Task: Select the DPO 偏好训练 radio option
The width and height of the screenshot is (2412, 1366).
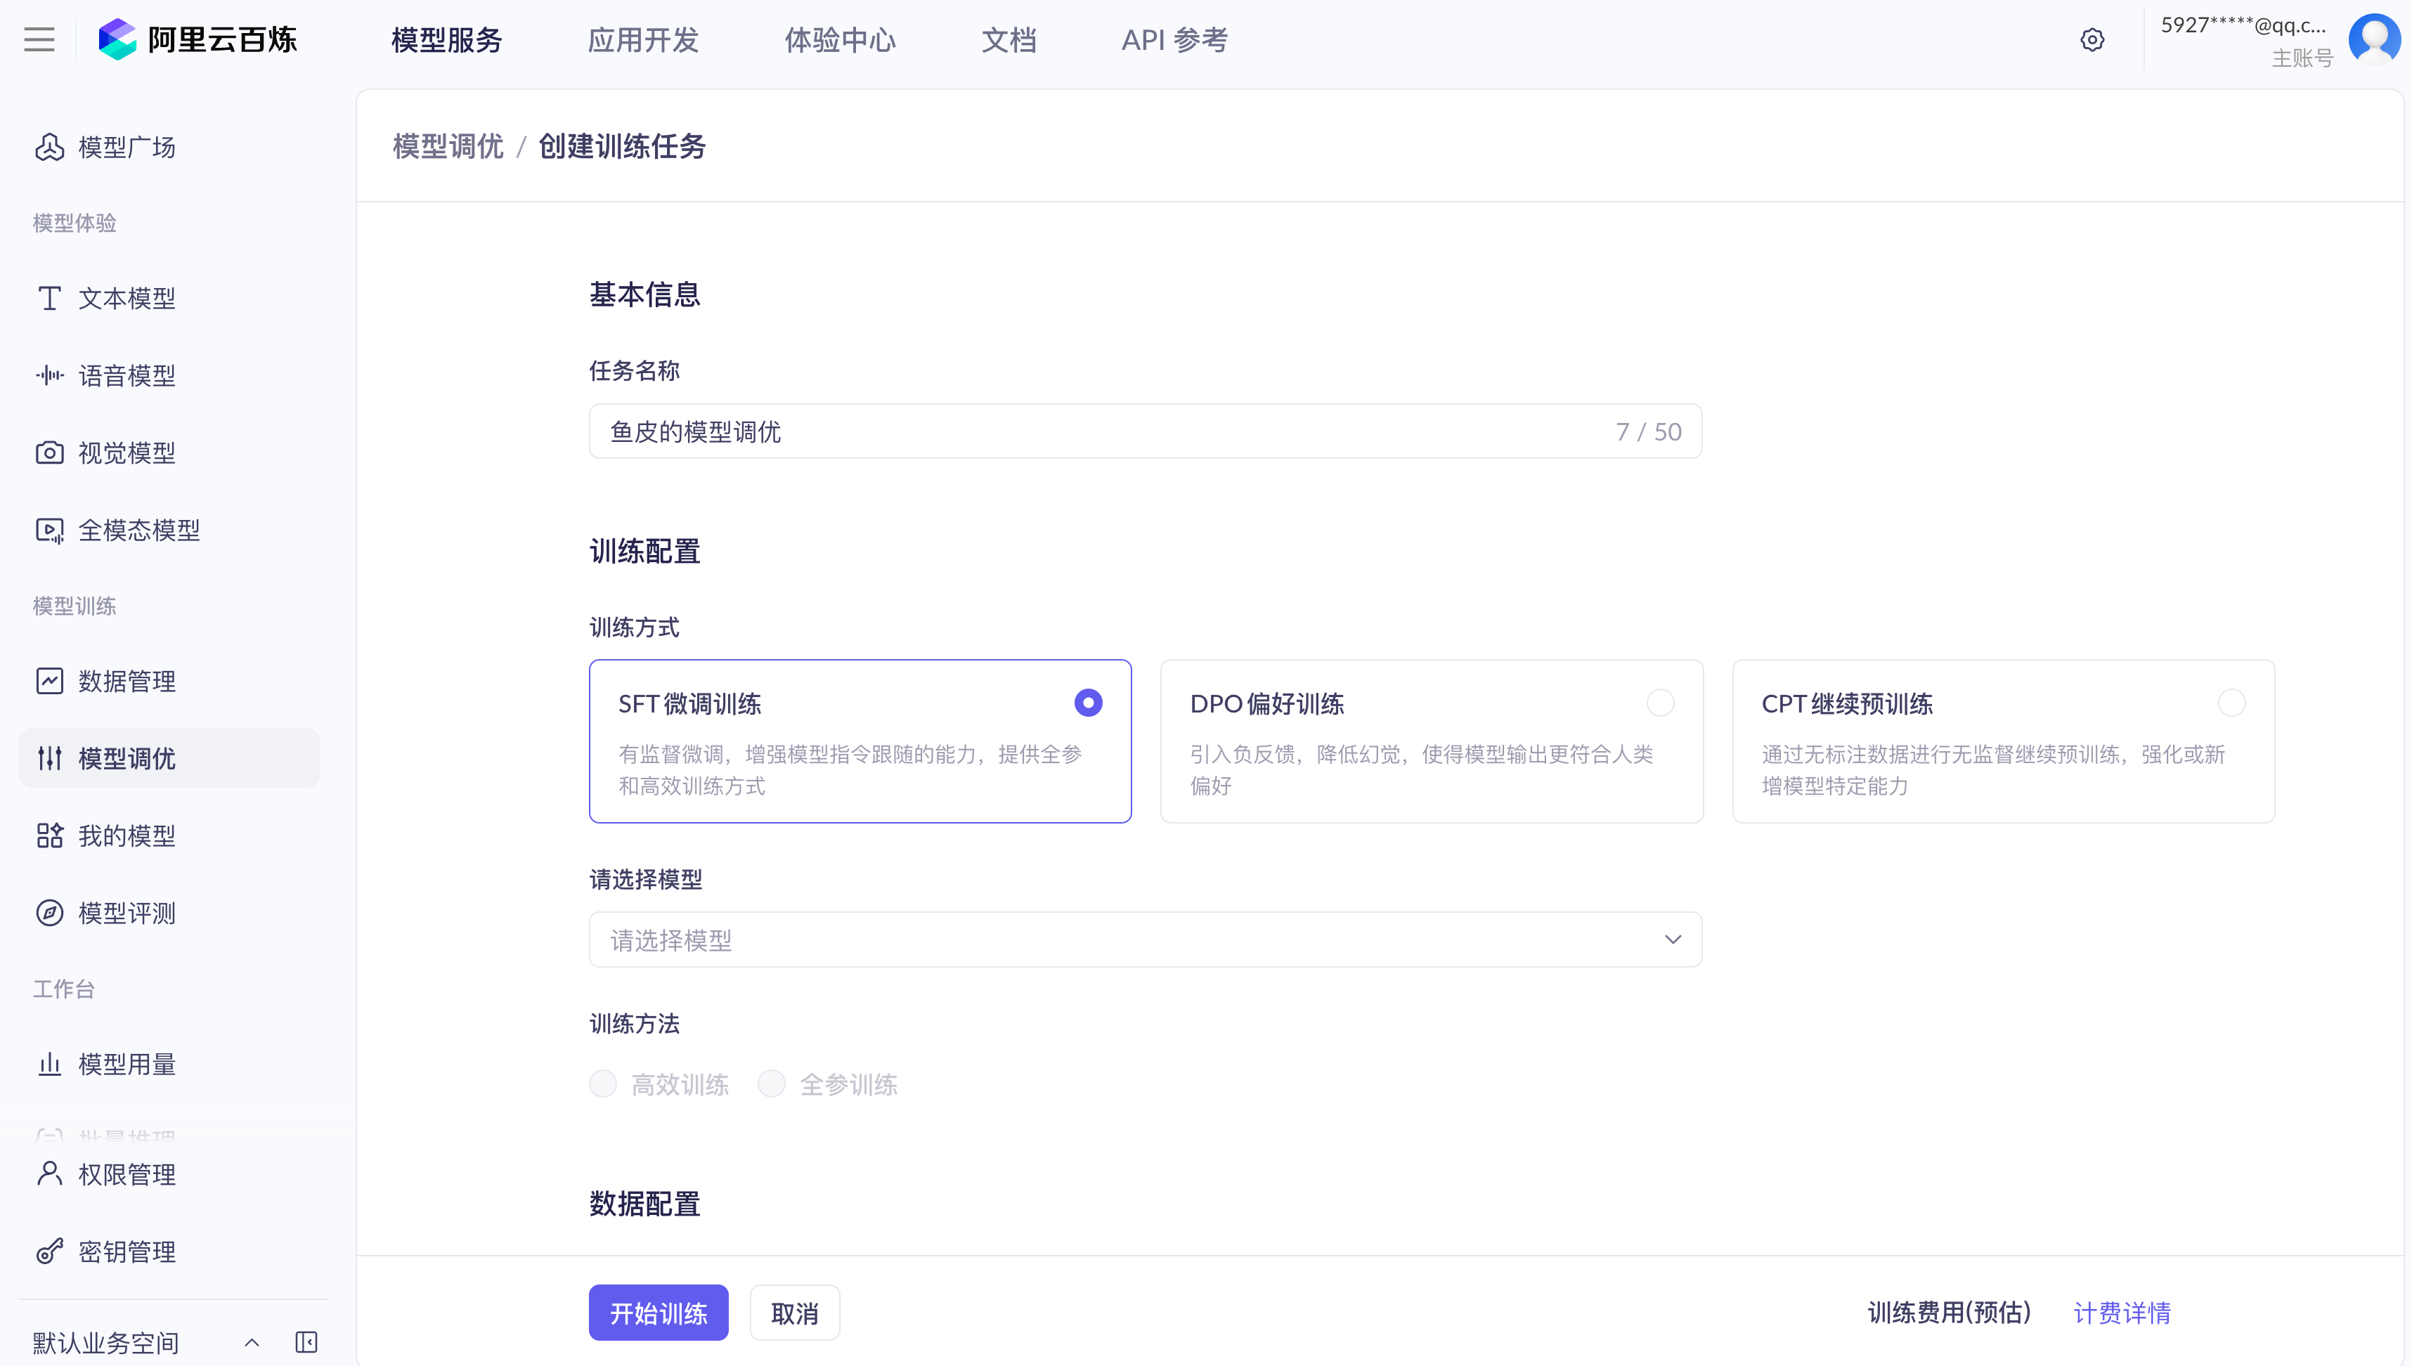Action: pos(1659,703)
